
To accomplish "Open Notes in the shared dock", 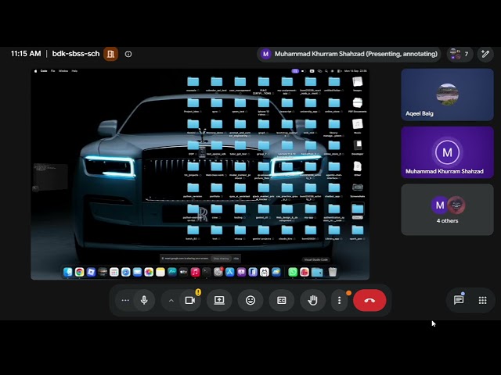I will click(160, 272).
